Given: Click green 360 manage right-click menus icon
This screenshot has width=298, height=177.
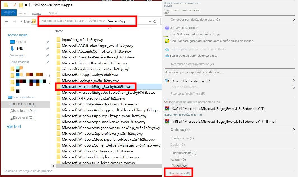Looking at the screenshot, I should click(167, 41).
